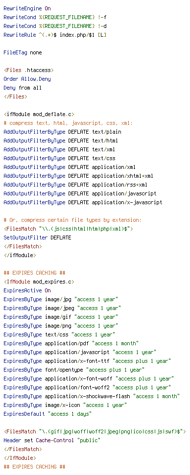Click the first EXPIRES CACHING comment

[35, 273]
